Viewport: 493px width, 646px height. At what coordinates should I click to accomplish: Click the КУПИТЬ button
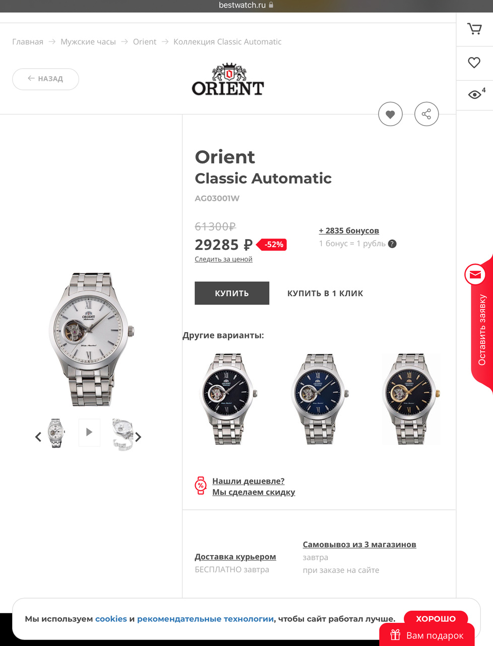click(232, 293)
